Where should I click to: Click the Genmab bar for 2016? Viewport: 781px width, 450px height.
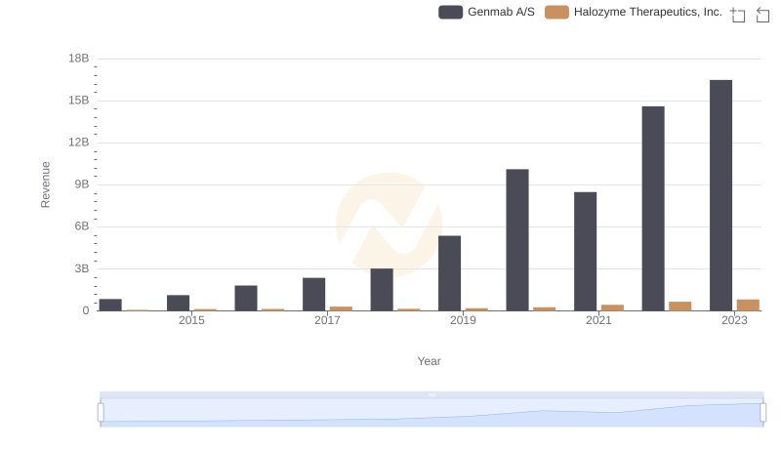coord(246,298)
